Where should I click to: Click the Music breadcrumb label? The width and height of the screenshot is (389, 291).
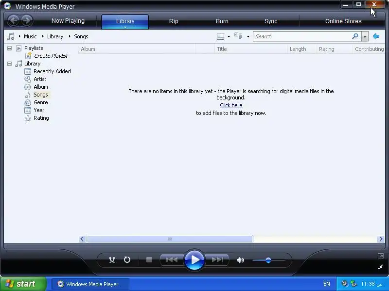click(30, 36)
